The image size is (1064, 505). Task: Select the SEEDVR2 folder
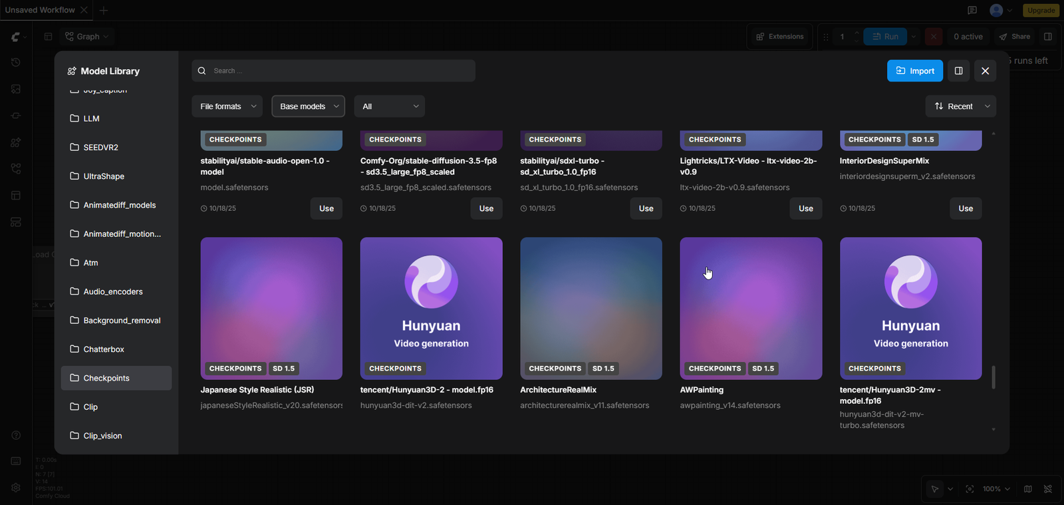point(116,147)
